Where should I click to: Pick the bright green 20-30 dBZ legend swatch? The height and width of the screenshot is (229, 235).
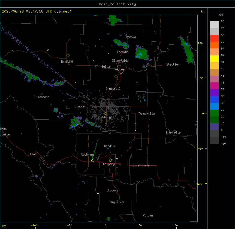pyautogui.click(x=214, y=113)
